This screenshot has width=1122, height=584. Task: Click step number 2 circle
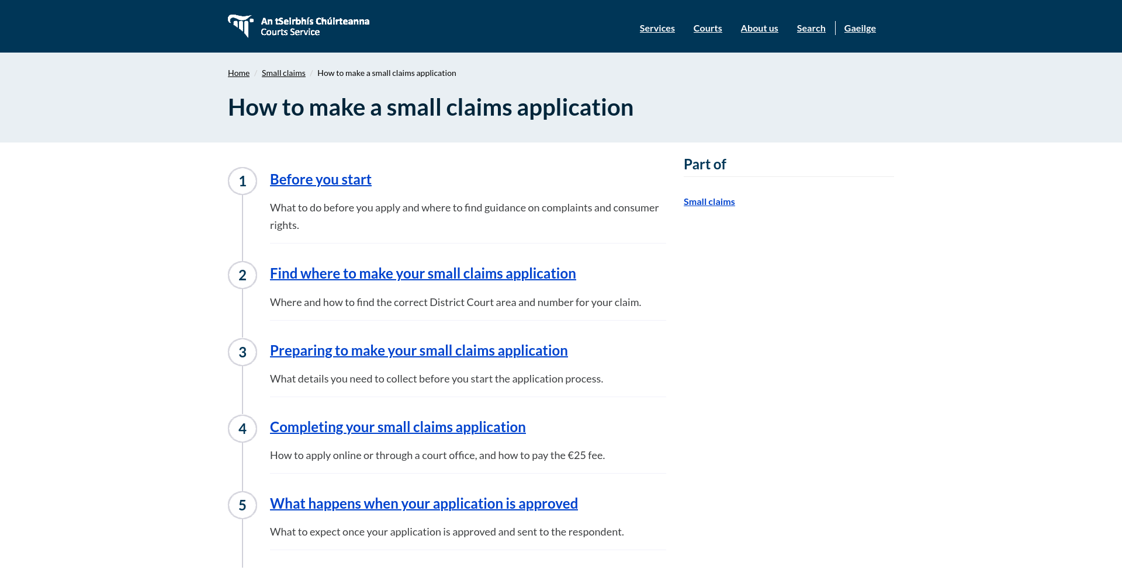tap(243, 275)
